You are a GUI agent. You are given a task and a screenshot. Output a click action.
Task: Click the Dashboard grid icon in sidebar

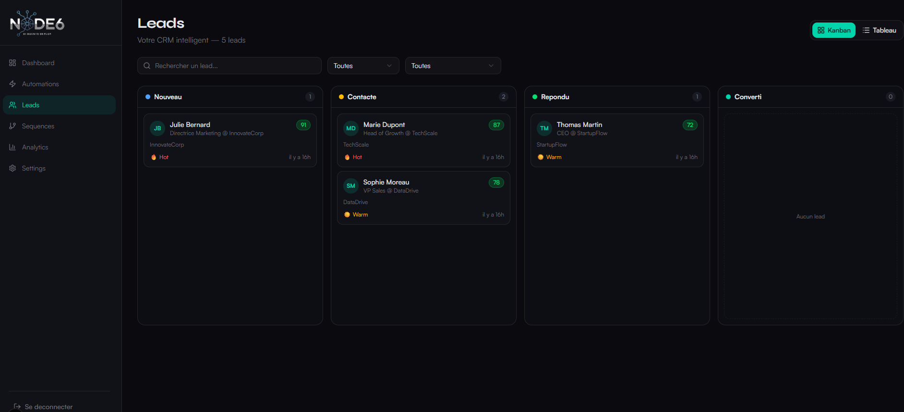12,63
